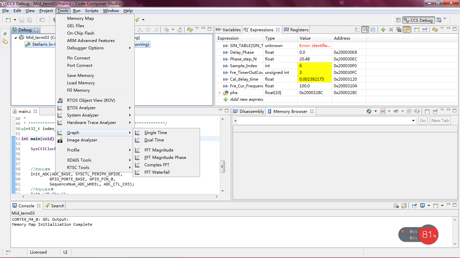This screenshot has height=258, width=460.
Task: Toggle Show Type Names in Expressions toolbar
Action: point(357,30)
